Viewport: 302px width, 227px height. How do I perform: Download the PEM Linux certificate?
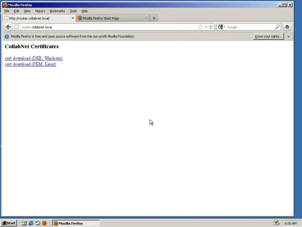click(x=30, y=64)
